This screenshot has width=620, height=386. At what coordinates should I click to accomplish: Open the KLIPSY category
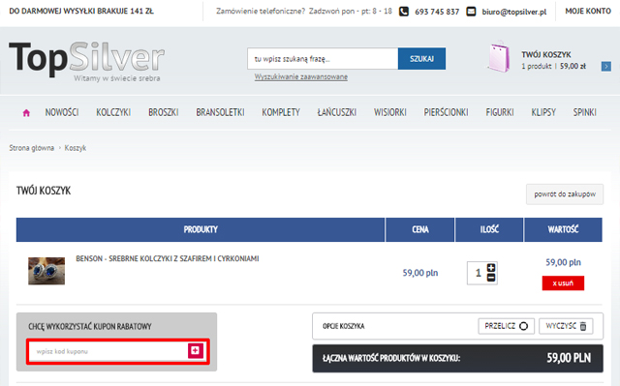click(x=543, y=112)
